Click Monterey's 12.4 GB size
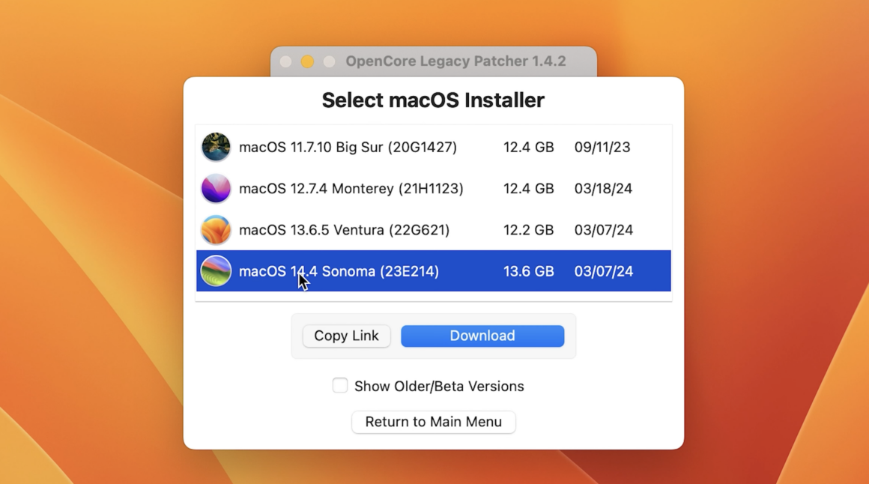 pos(528,189)
